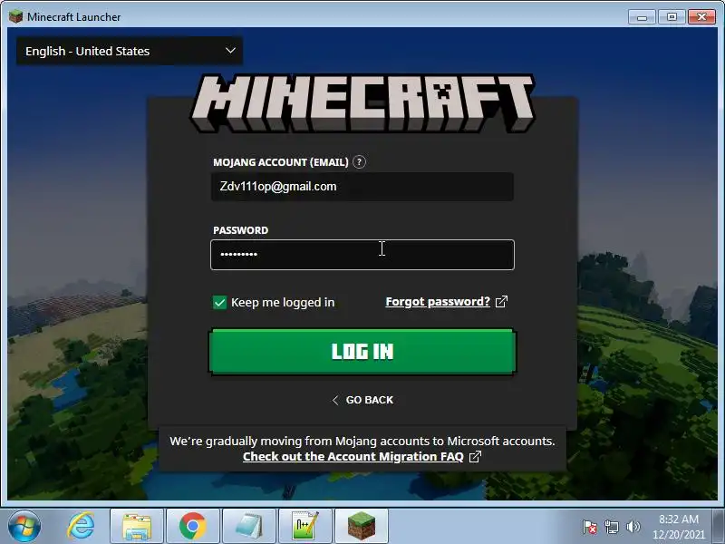The height and width of the screenshot is (544, 725).
Task: Click the external link icon beside the Migration FAQ link
Action: (x=475, y=457)
